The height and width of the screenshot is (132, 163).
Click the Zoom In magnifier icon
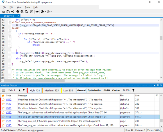coord(18,12)
